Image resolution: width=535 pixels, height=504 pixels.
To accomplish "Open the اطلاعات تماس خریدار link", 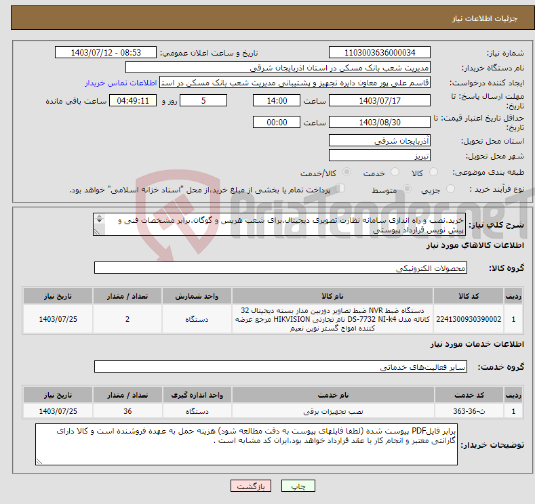I will tap(121, 83).
